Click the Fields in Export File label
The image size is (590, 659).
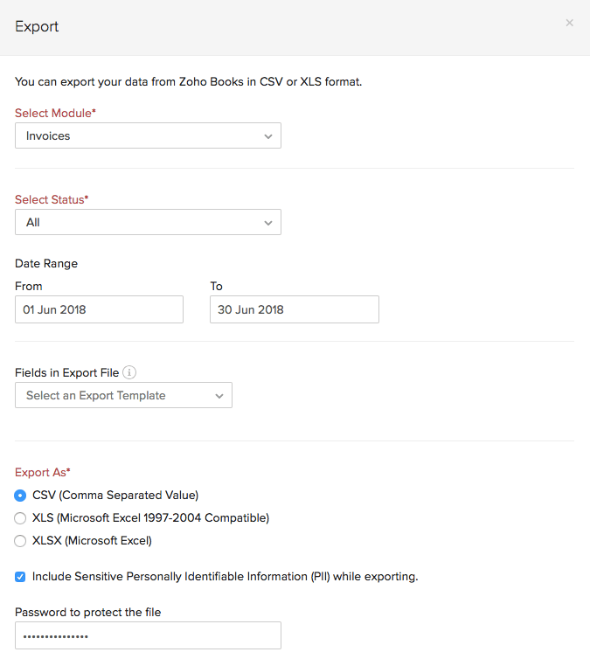[66, 372]
